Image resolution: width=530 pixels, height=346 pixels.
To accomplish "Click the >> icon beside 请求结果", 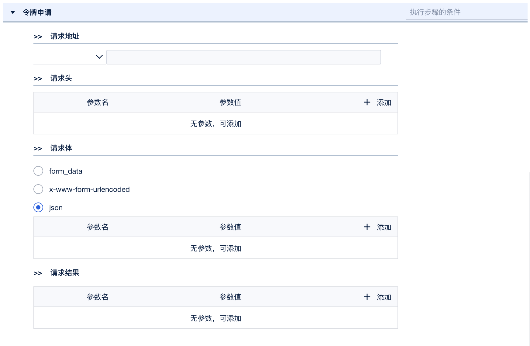I will 38,273.
